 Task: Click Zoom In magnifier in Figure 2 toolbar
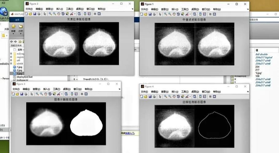coord(50,14)
